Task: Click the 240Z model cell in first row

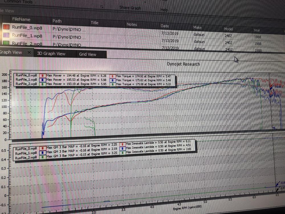Action: [x=228, y=36]
